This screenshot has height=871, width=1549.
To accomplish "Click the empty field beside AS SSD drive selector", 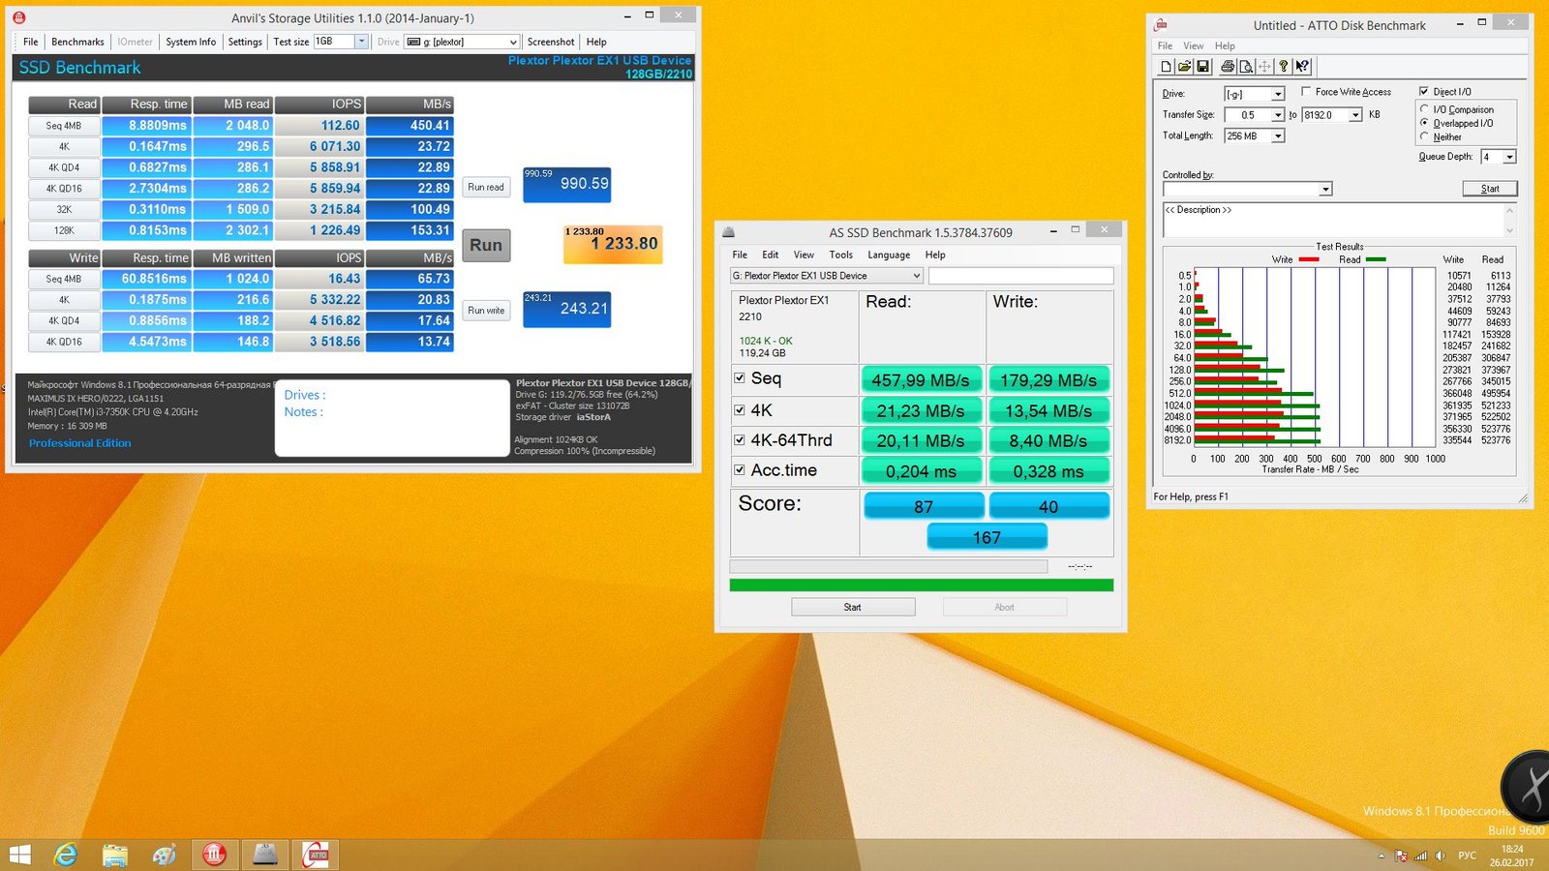I will (x=1021, y=276).
